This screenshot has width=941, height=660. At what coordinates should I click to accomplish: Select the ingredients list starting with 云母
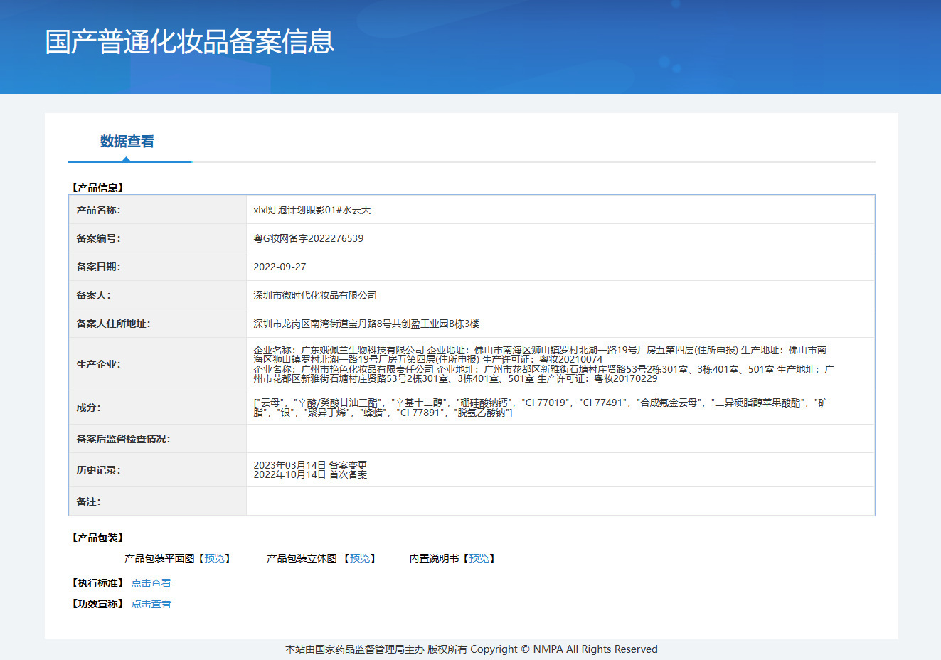click(541, 408)
